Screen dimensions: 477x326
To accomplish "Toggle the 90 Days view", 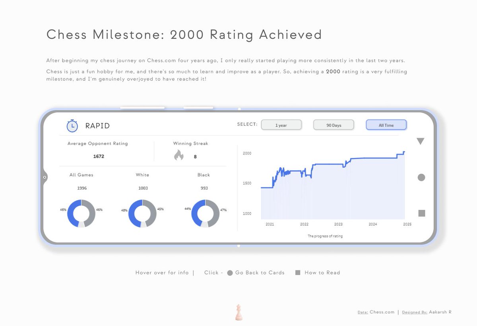I will (x=334, y=125).
